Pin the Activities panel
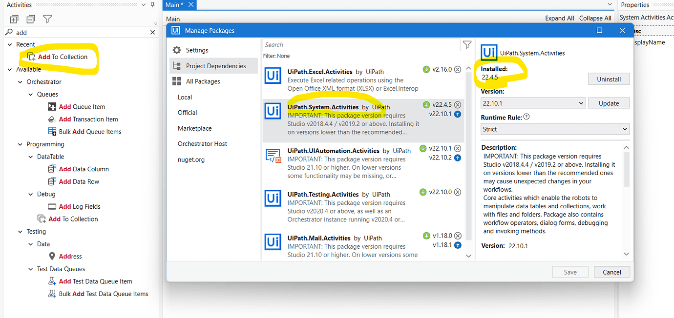Screen dimensions: 674x318 coord(153,5)
